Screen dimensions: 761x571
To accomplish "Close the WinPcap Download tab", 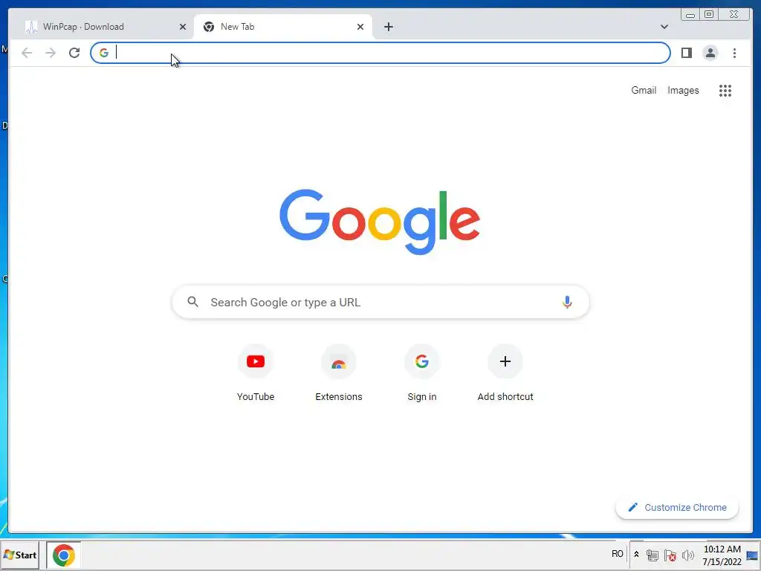I will pos(183,27).
